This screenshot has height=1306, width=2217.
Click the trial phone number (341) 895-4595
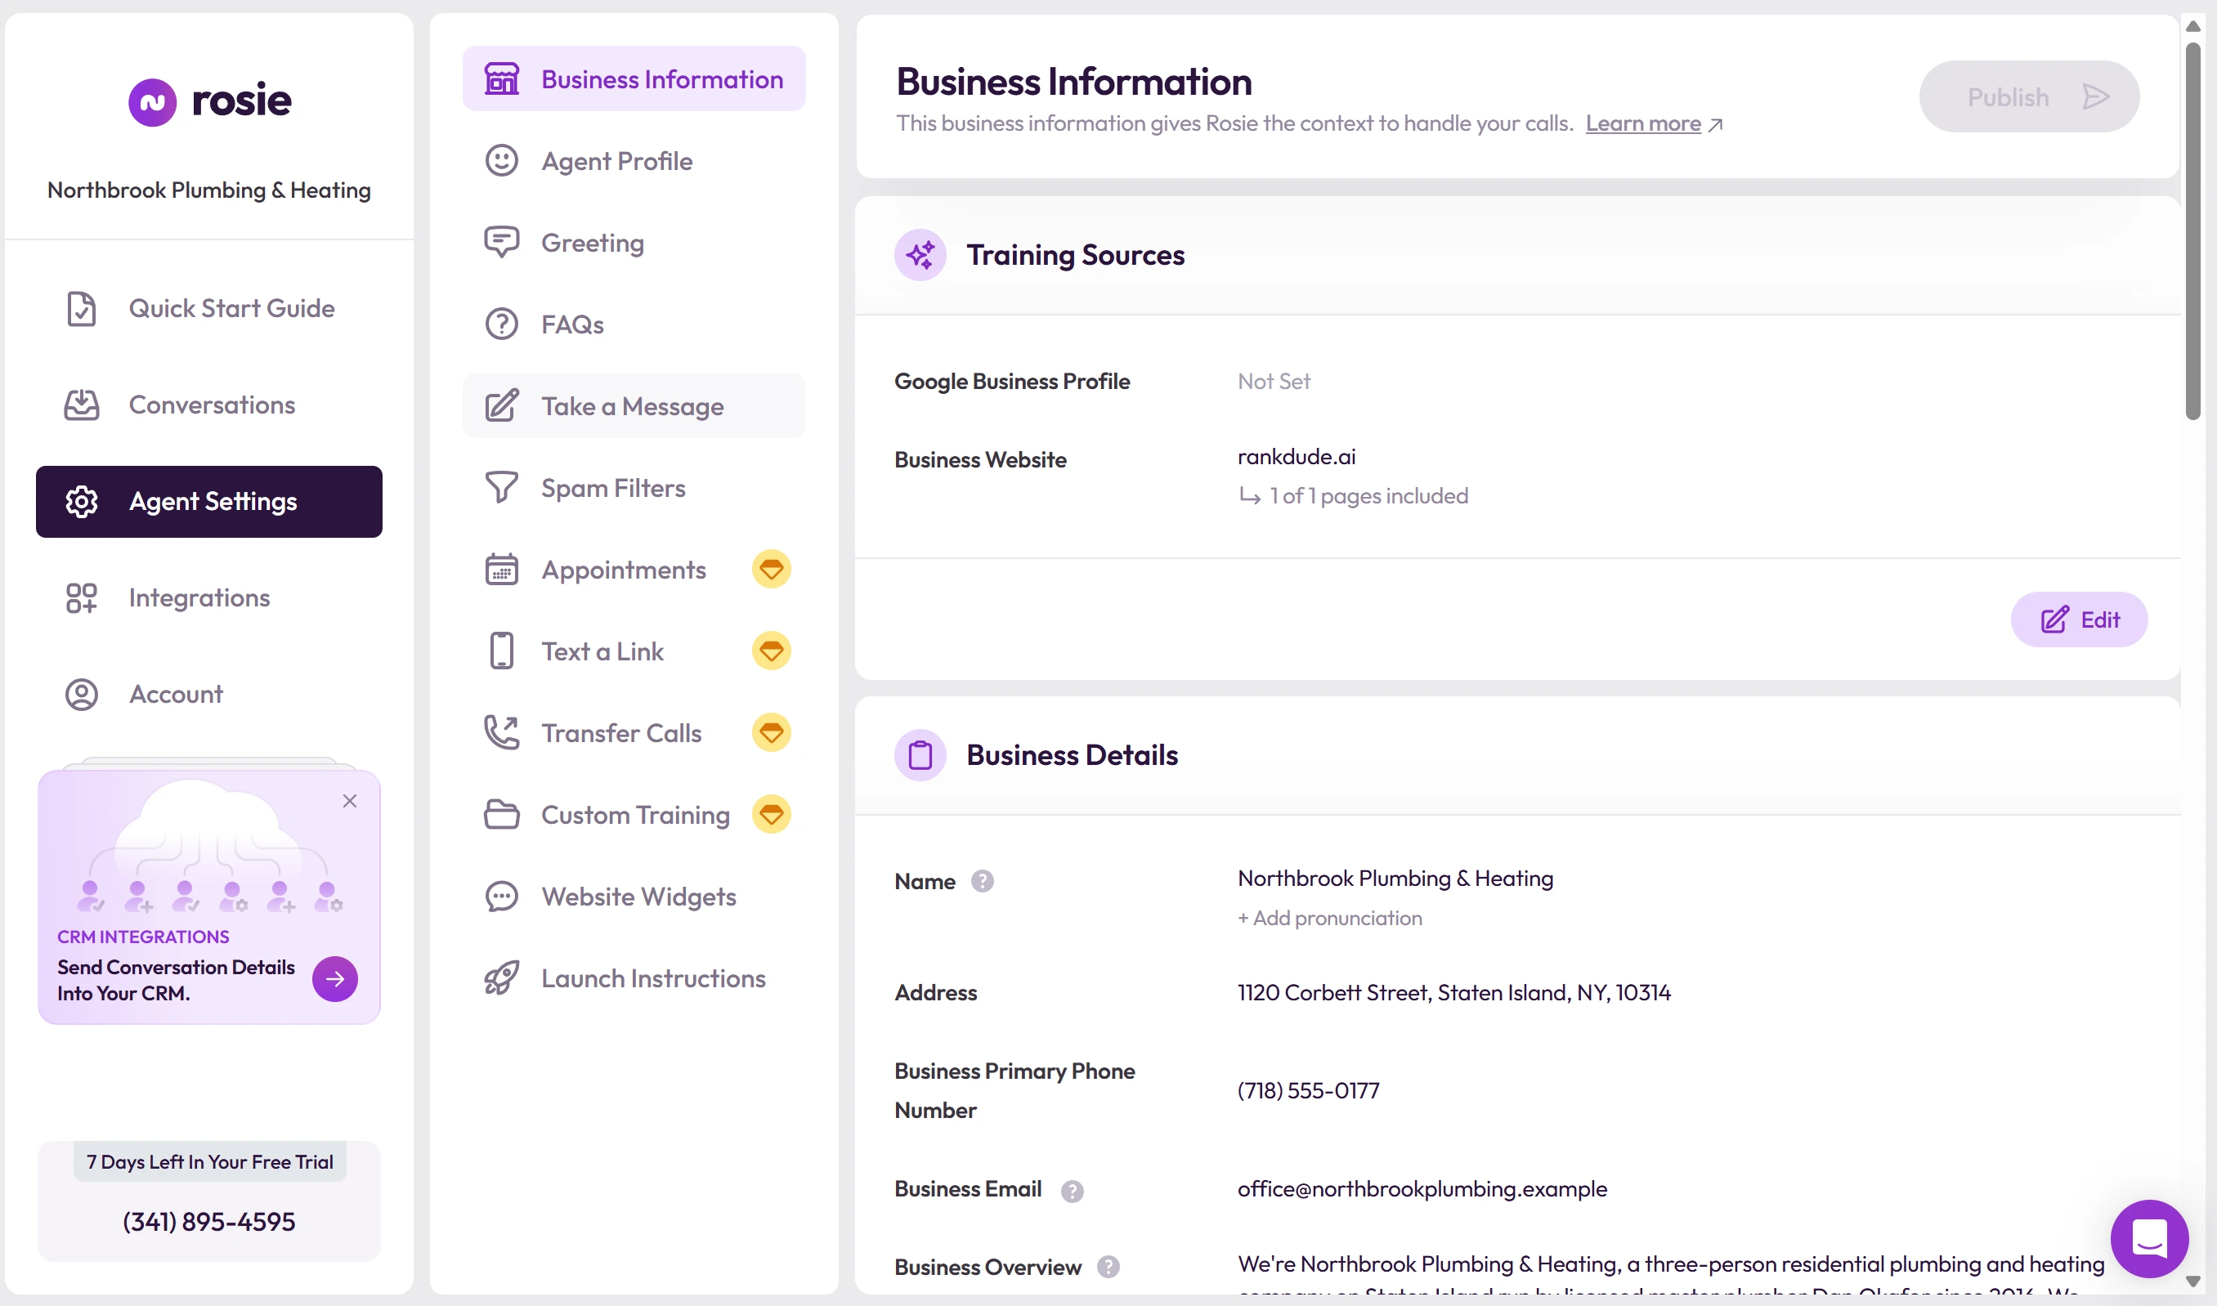(x=208, y=1222)
